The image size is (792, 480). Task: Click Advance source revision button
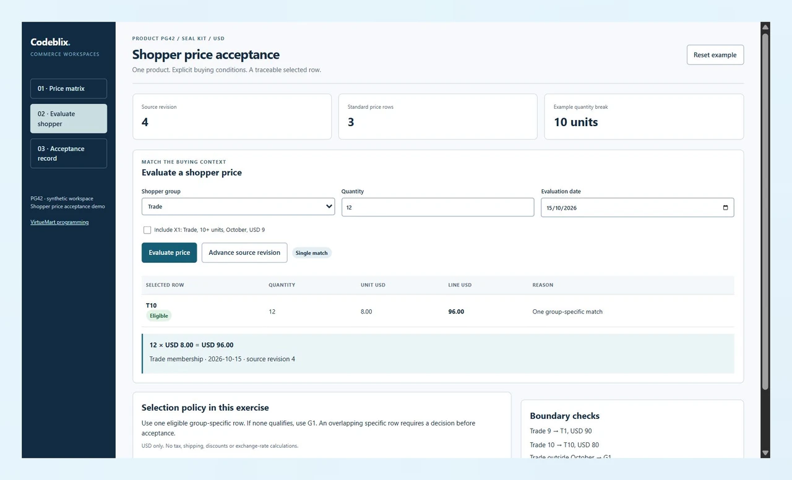244,252
